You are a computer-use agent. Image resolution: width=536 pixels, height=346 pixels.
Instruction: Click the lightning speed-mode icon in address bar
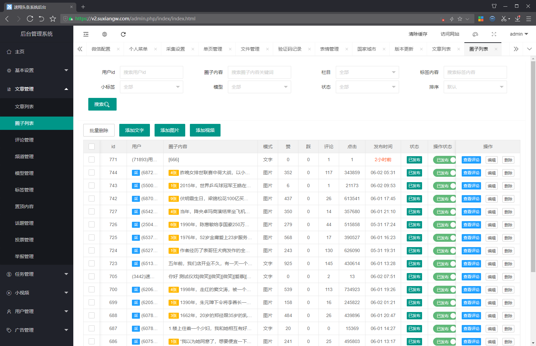pyautogui.click(x=452, y=19)
